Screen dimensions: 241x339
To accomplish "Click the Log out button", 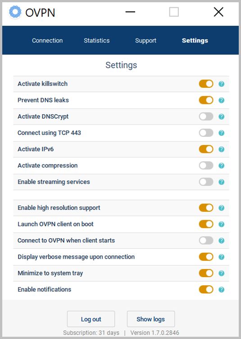I will [x=91, y=319].
